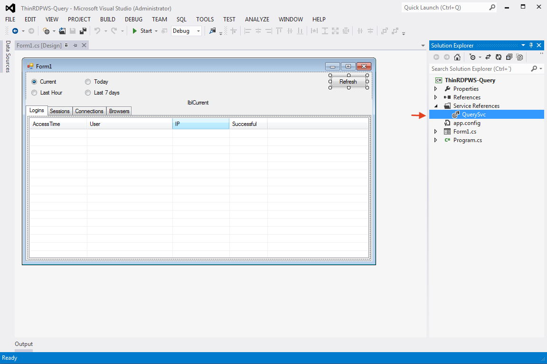
Task: Refresh the Solution Explorer
Action: 499,57
